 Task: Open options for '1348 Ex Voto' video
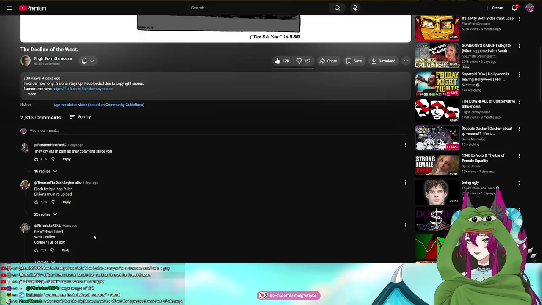click(x=520, y=156)
